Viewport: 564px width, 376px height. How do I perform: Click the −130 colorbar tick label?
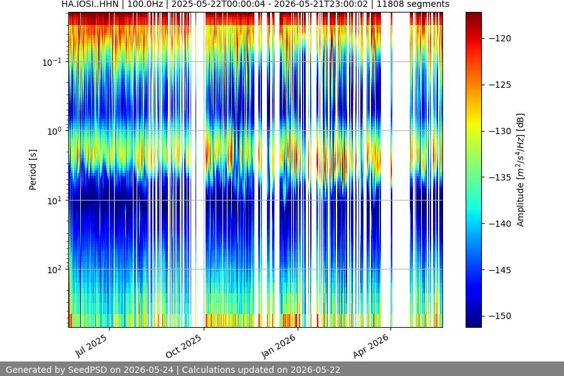[500, 132]
